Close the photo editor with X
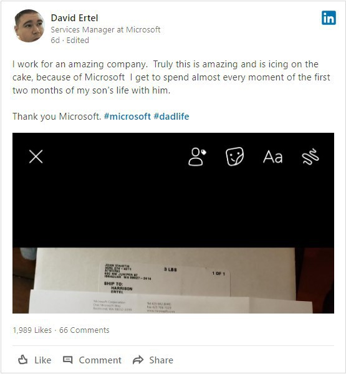Viewport: 346px width, 374px height. point(36,156)
